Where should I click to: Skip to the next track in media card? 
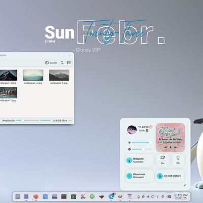[176, 147]
